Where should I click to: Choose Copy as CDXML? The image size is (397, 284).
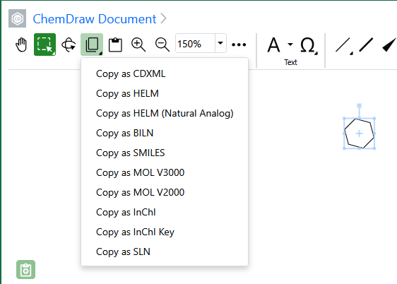click(x=165, y=74)
